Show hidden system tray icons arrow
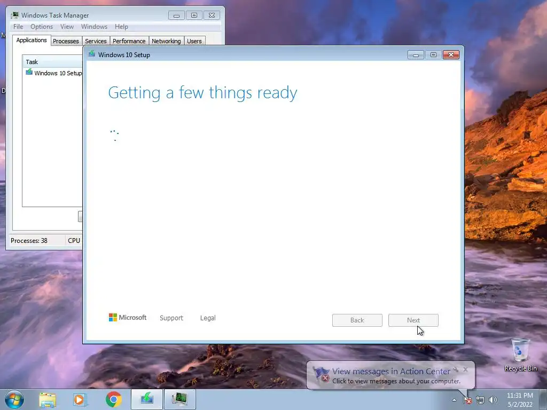 [x=454, y=400]
